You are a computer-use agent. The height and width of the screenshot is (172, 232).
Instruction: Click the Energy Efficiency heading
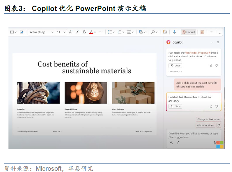click(71, 109)
